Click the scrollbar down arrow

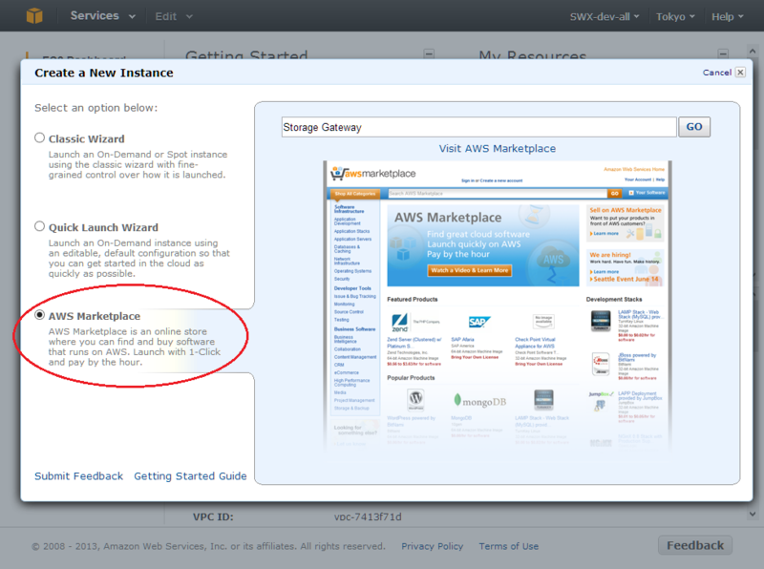click(x=753, y=514)
